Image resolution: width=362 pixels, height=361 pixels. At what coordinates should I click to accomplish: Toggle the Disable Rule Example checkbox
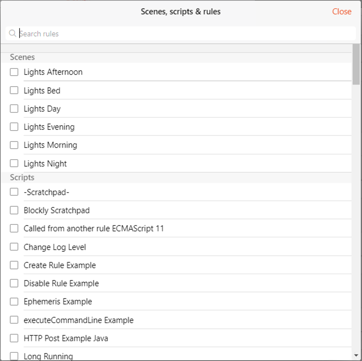pos(14,284)
